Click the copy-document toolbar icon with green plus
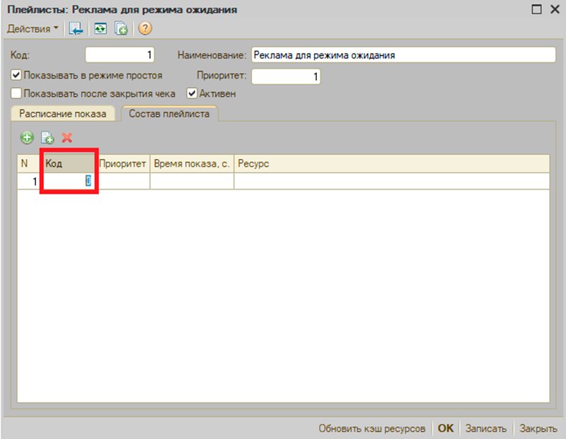Screen dimensions: 566x439 tap(121, 28)
